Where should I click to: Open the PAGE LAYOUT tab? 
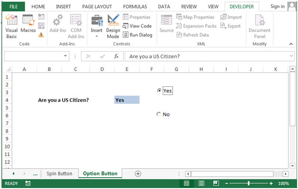[x=97, y=7]
